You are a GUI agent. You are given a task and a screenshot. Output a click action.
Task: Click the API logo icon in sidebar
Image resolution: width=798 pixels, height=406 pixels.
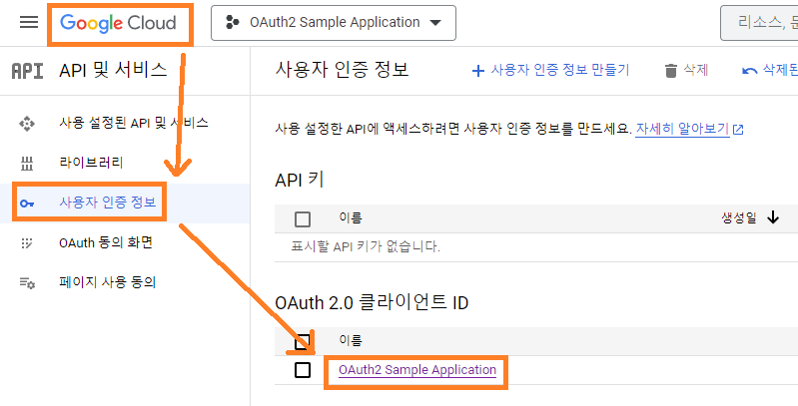(x=27, y=71)
